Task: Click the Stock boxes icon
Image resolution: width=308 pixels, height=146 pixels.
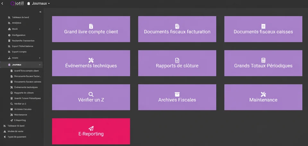Action: 9,29
